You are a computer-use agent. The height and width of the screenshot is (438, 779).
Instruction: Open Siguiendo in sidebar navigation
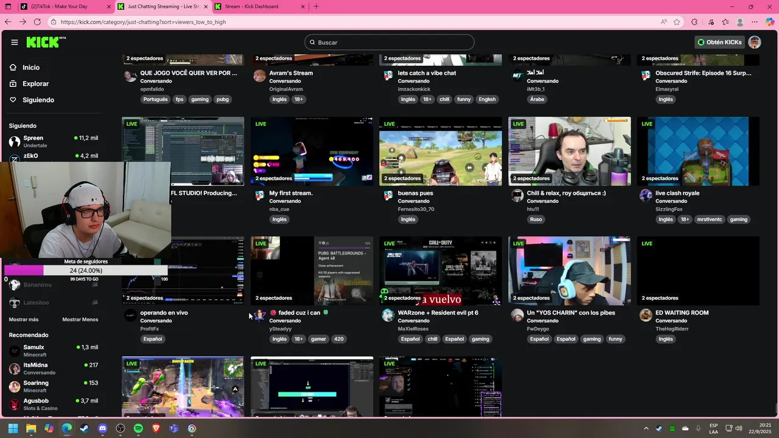[38, 100]
